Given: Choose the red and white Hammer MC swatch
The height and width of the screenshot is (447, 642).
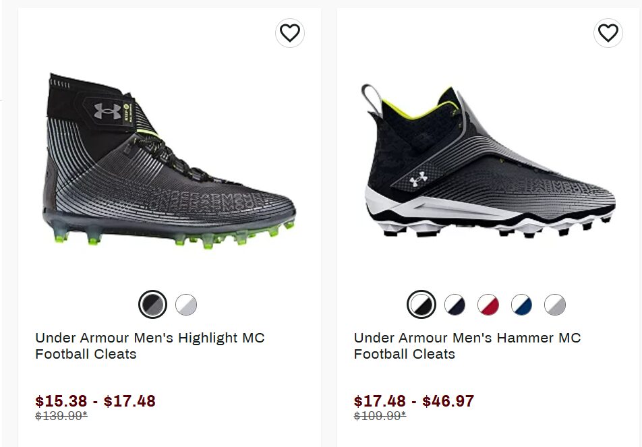Looking at the screenshot, I should pos(488,305).
